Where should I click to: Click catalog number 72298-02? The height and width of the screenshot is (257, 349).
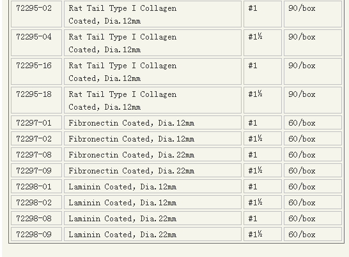point(34,203)
